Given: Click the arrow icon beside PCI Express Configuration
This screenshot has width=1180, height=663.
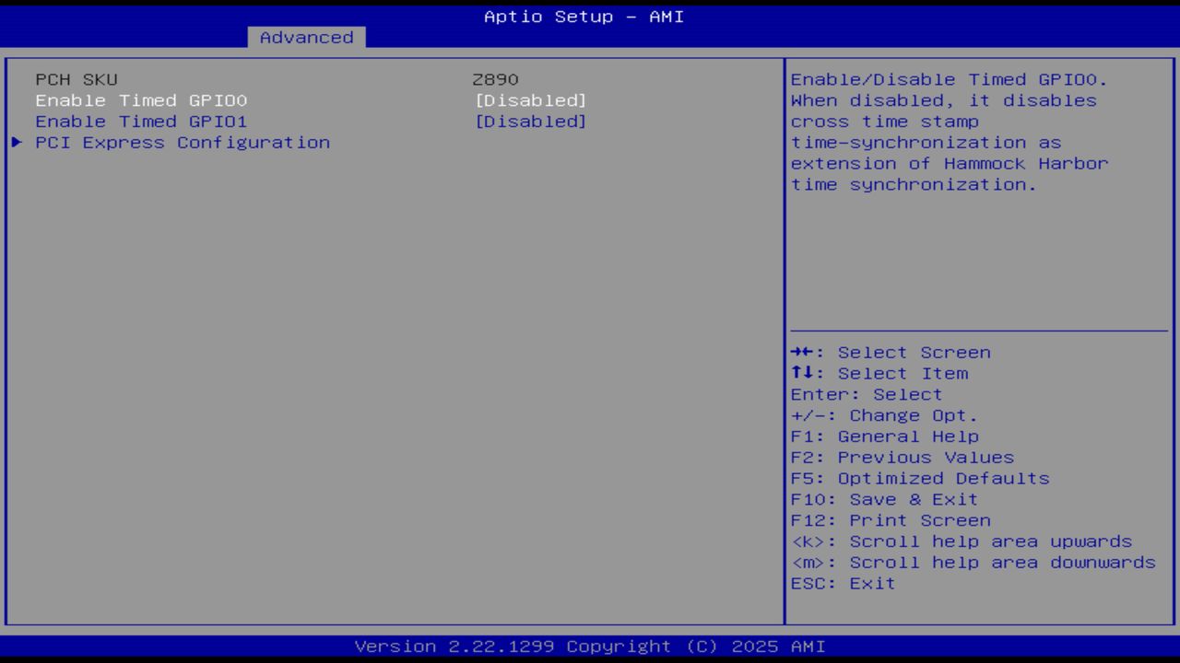Looking at the screenshot, I should (16, 142).
